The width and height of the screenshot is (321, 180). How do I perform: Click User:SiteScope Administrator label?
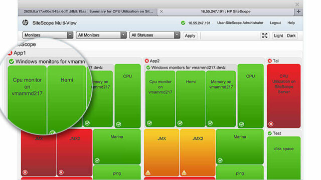click(x=240, y=23)
